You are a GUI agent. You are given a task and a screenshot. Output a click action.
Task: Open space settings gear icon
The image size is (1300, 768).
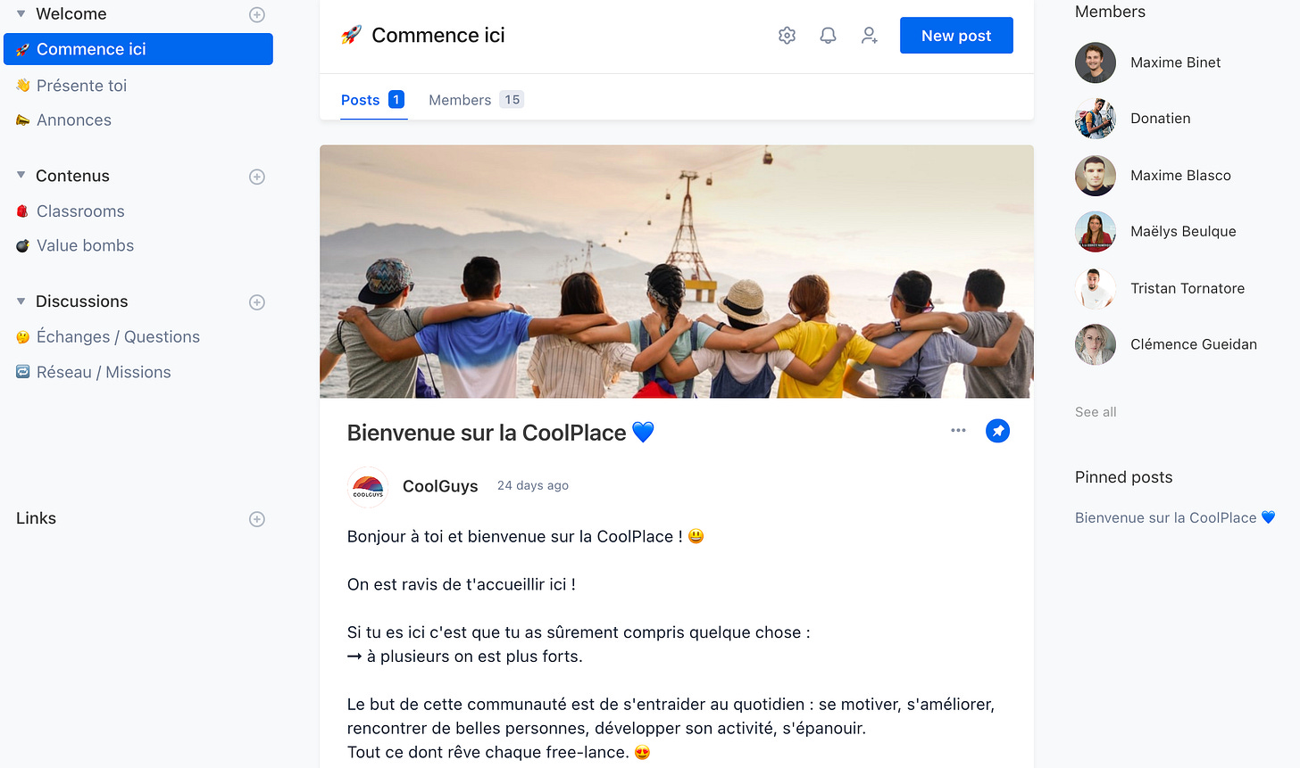click(x=787, y=36)
